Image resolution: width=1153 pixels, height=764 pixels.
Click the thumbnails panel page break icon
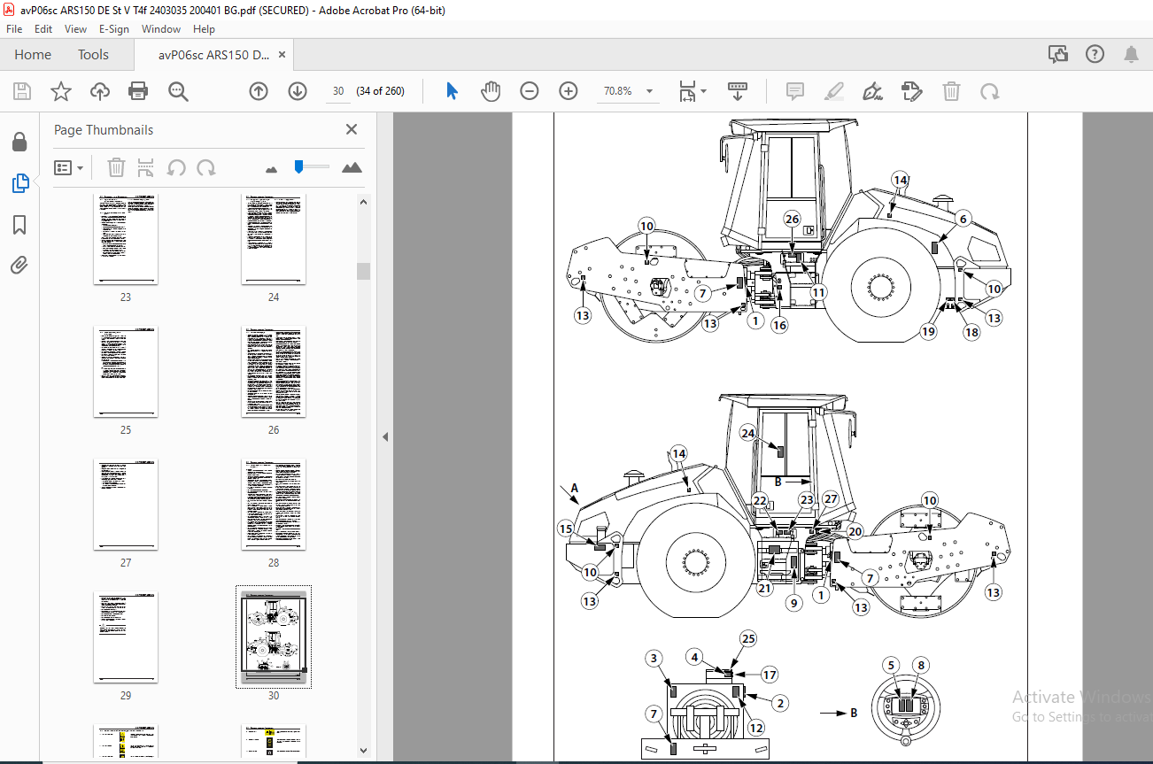pyautogui.click(x=147, y=167)
